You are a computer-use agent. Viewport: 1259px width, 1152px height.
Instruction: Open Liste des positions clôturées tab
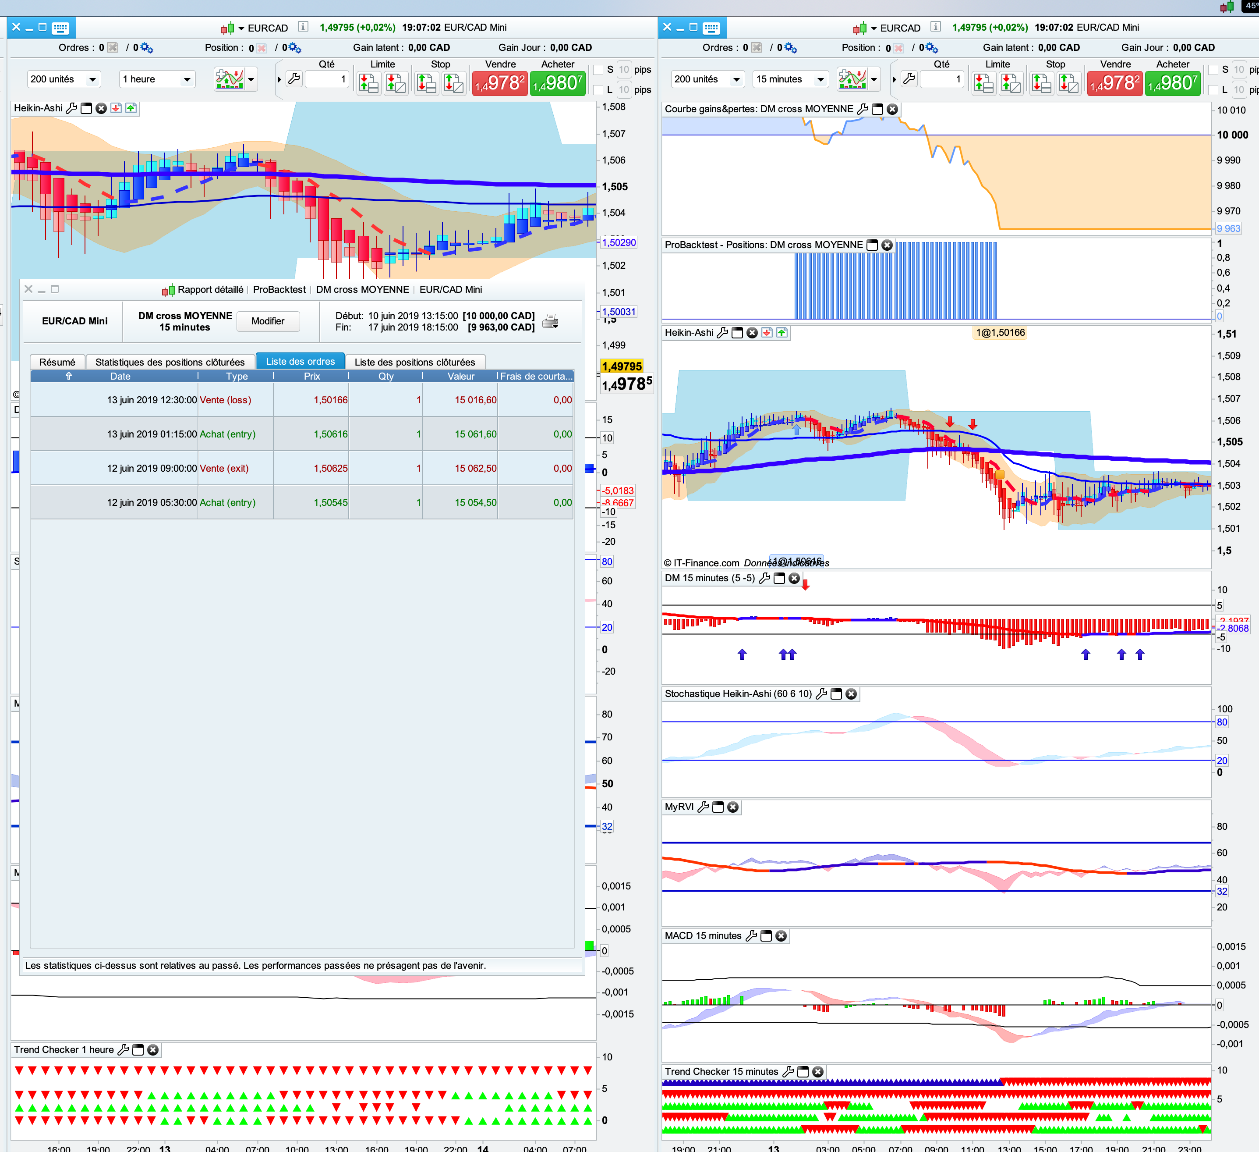[415, 362]
